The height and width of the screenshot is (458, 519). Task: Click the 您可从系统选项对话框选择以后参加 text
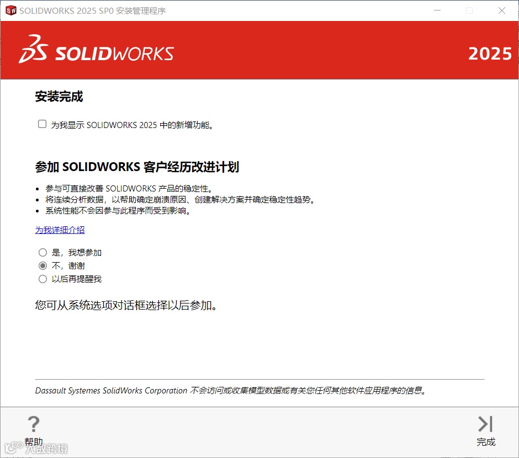tap(126, 305)
